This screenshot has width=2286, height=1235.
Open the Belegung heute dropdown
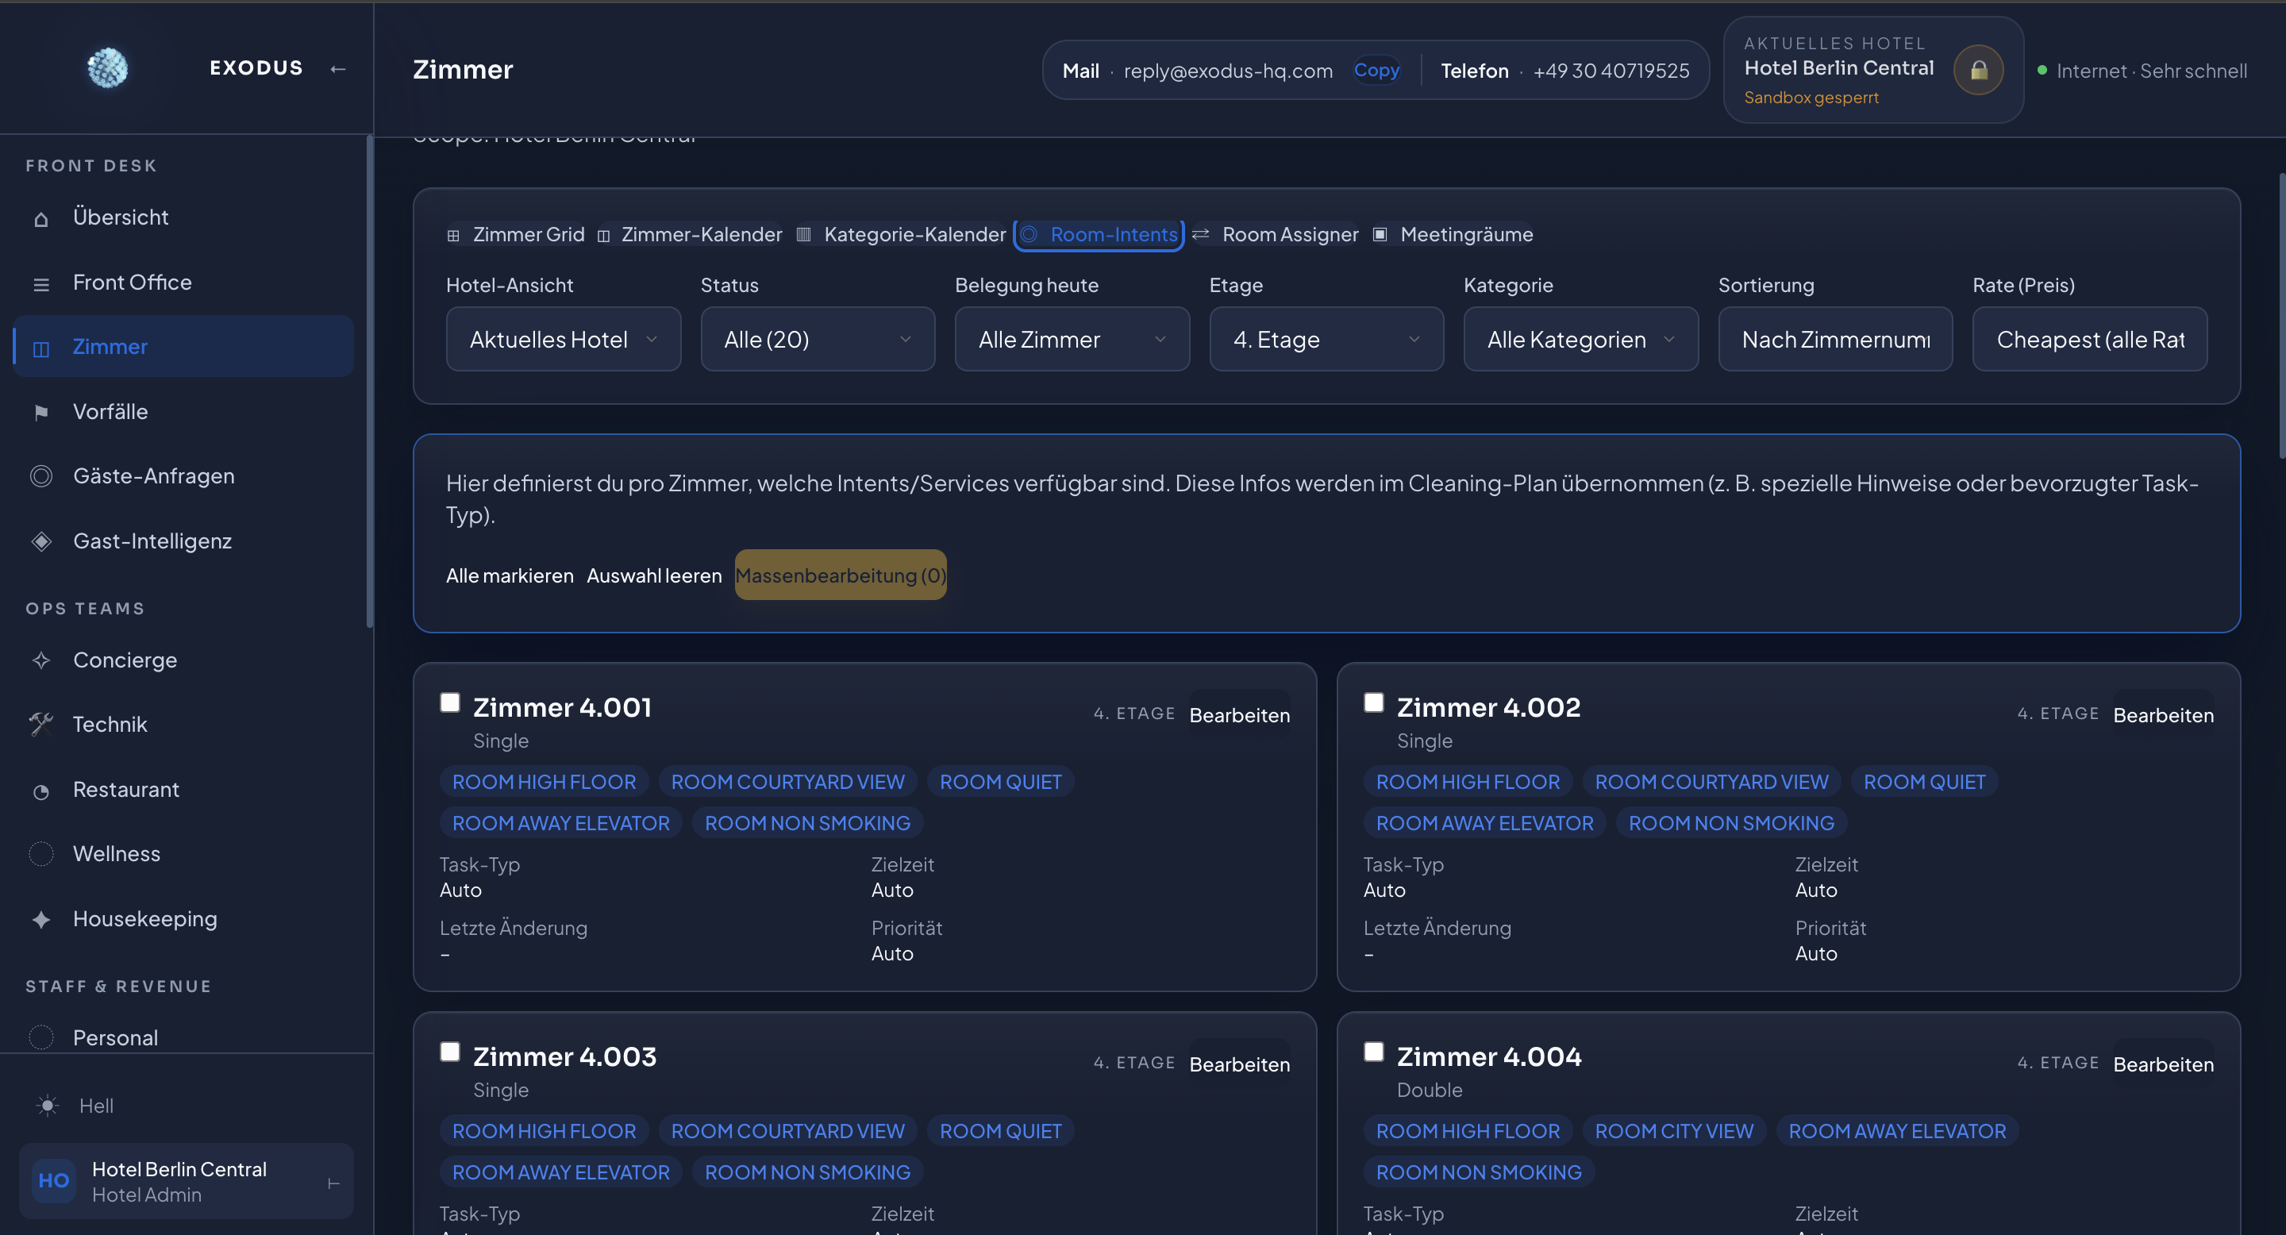click(1072, 339)
